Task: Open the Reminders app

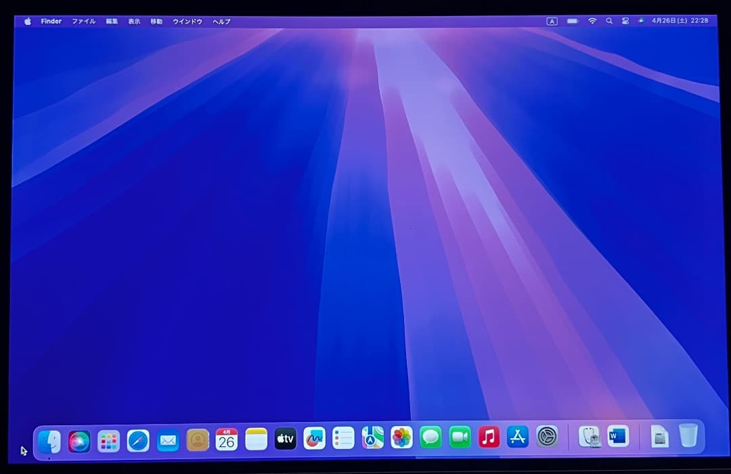Action: pos(345,440)
